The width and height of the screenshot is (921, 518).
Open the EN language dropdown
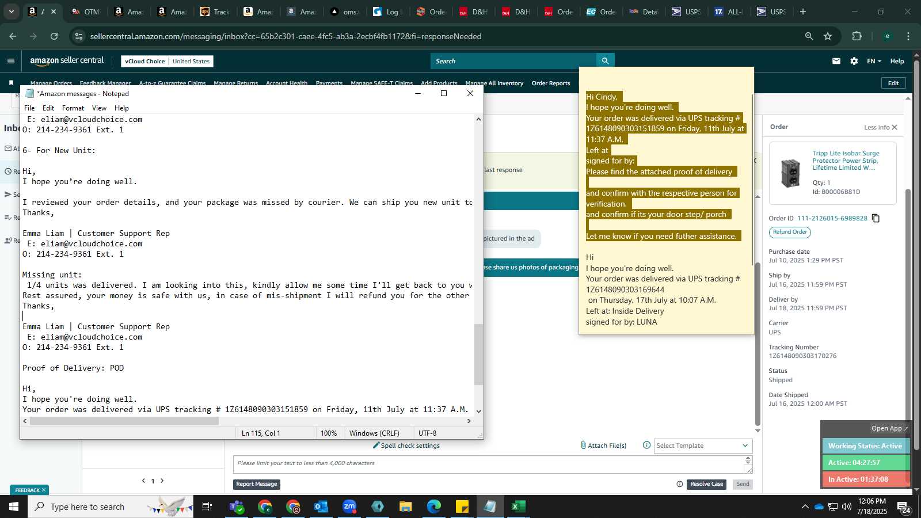[874, 61]
